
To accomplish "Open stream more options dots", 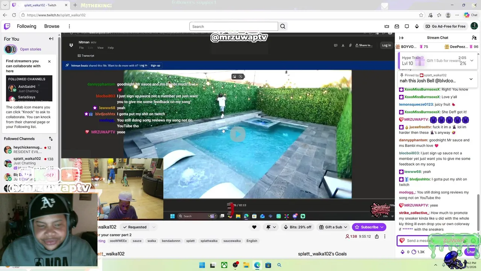I will [x=384, y=236].
